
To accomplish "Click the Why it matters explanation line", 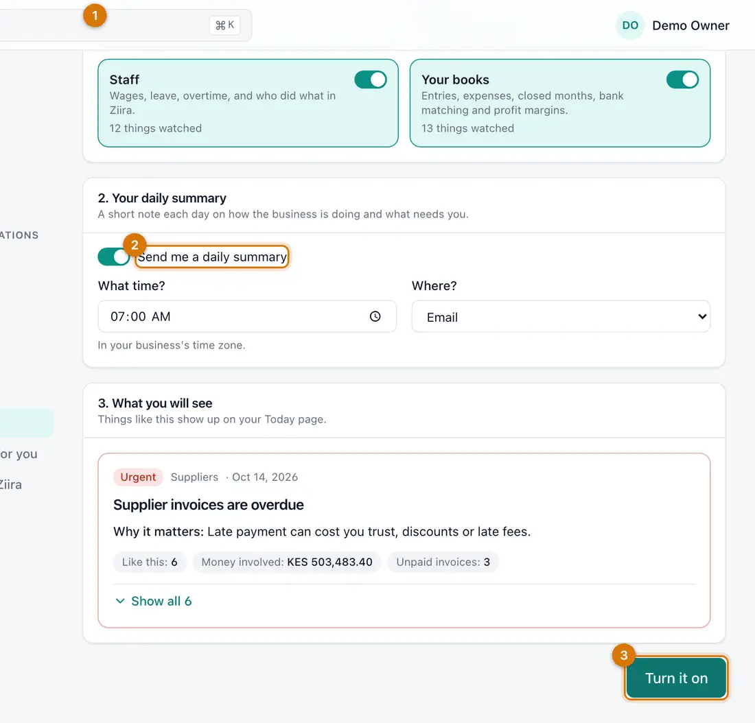I will click(x=322, y=532).
